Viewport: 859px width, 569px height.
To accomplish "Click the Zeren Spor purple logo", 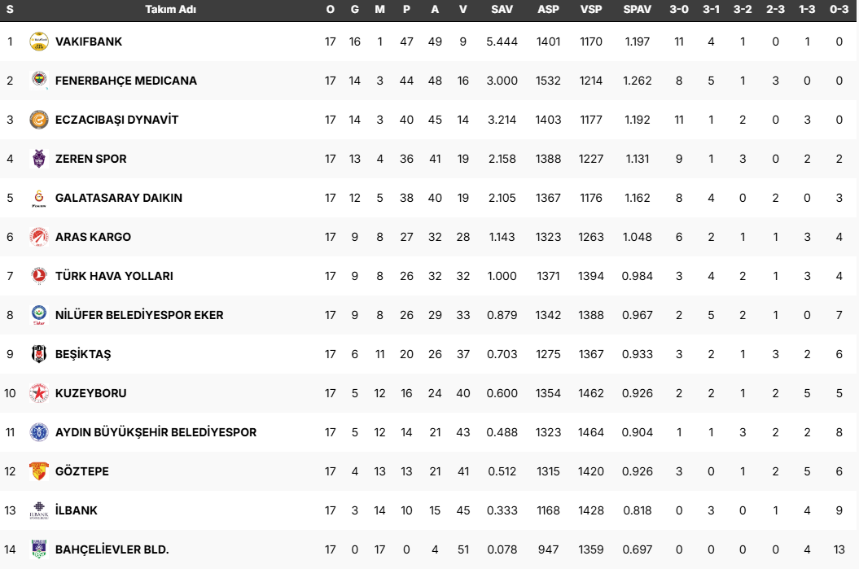I will pos(39,159).
